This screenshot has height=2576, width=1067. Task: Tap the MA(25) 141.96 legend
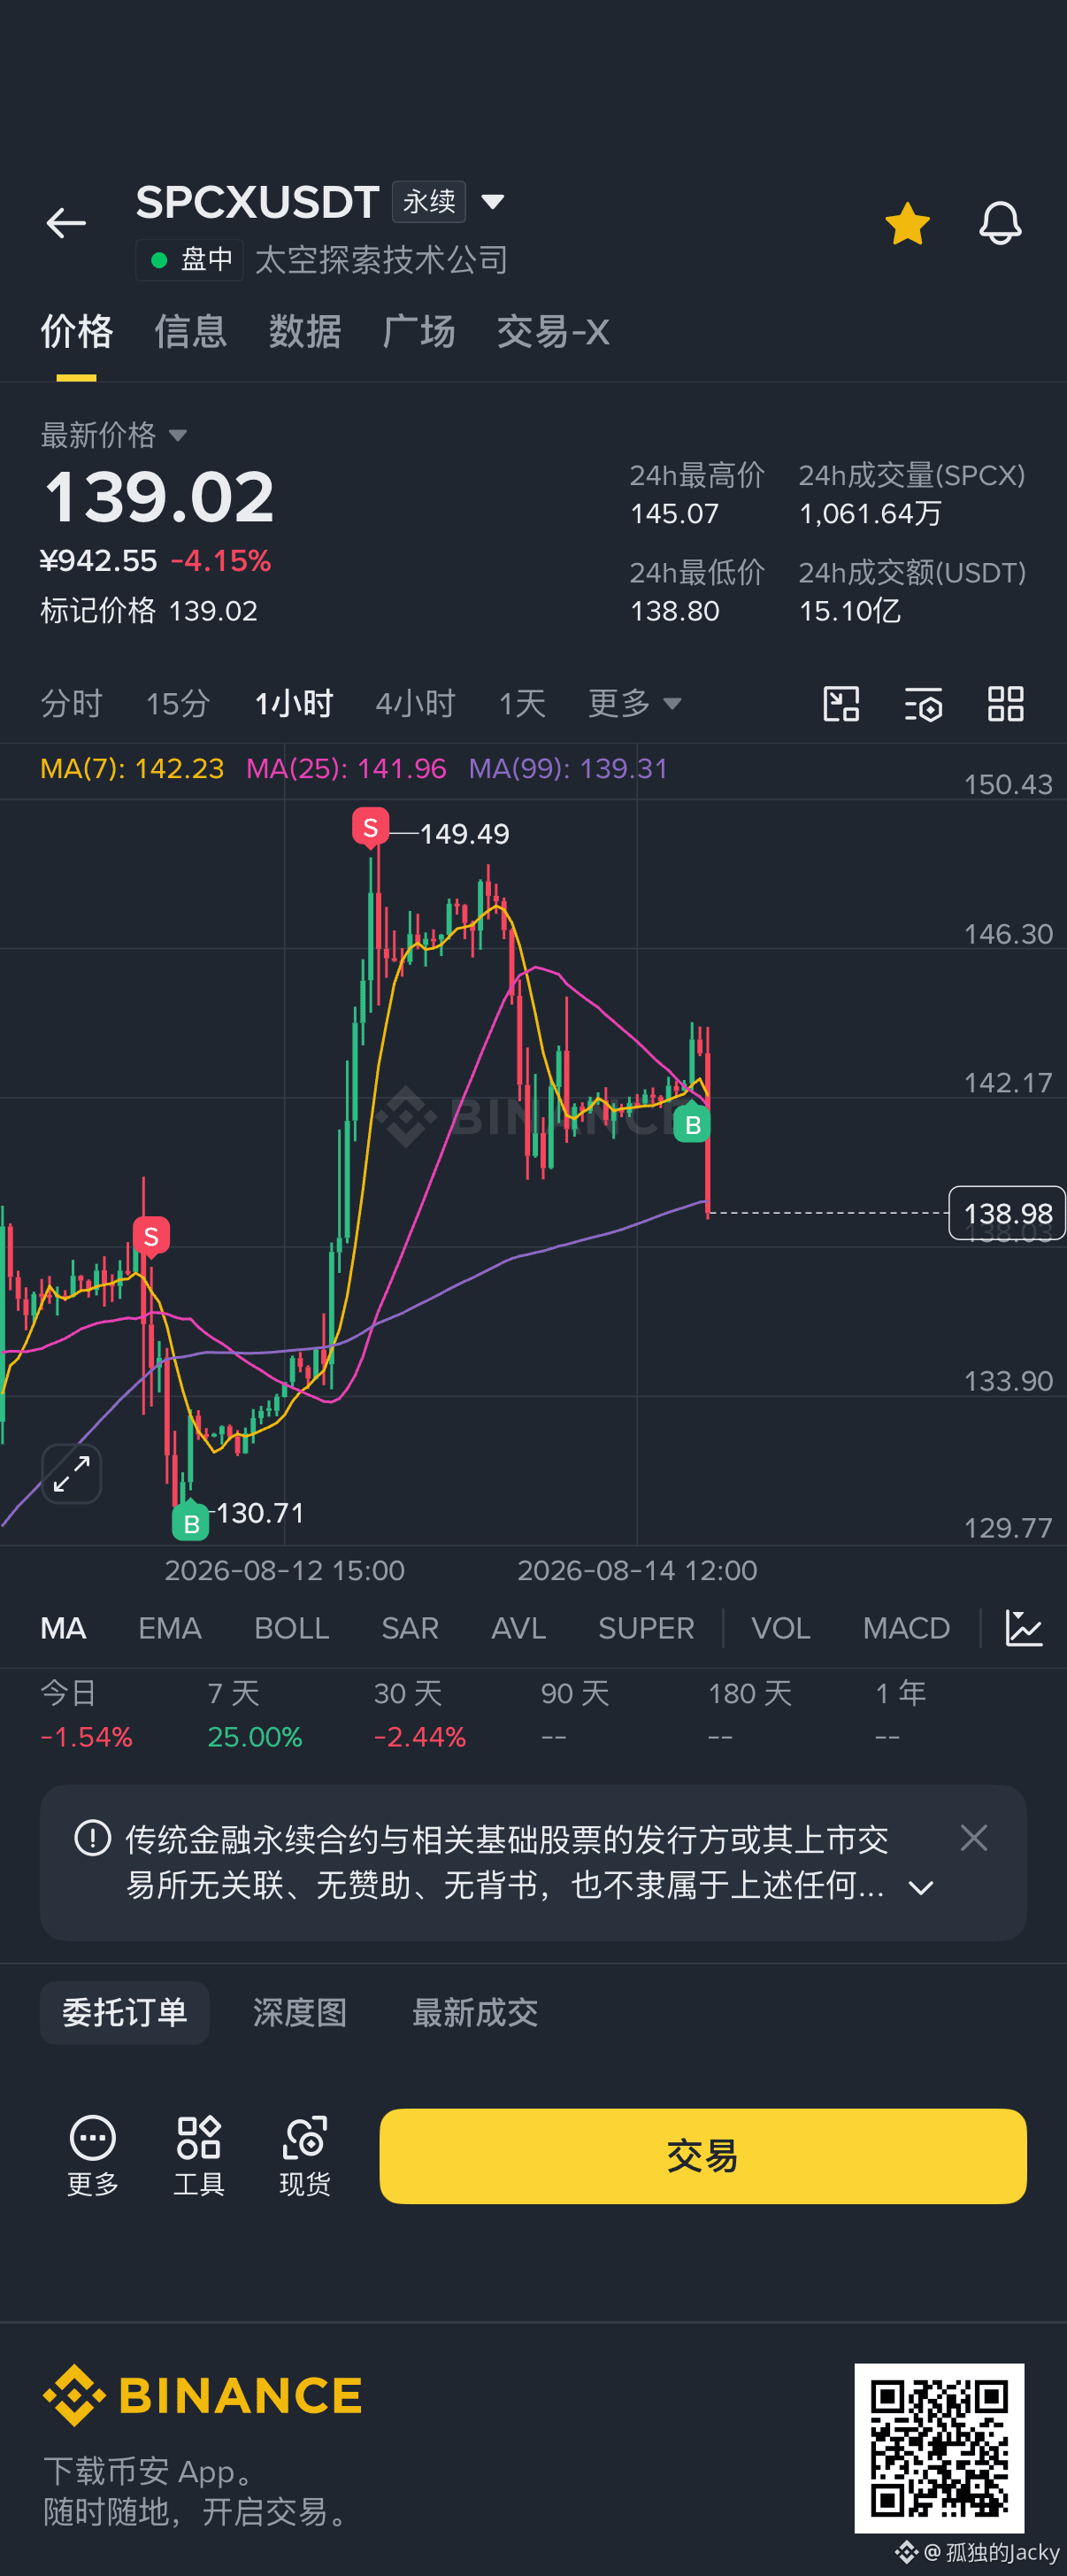coord(346,768)
